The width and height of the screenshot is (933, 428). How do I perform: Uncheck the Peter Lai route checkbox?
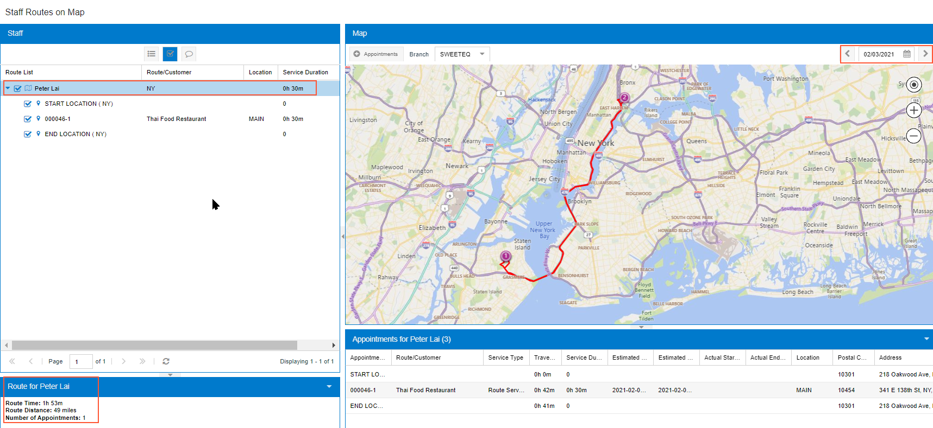[x=18, y=88]
